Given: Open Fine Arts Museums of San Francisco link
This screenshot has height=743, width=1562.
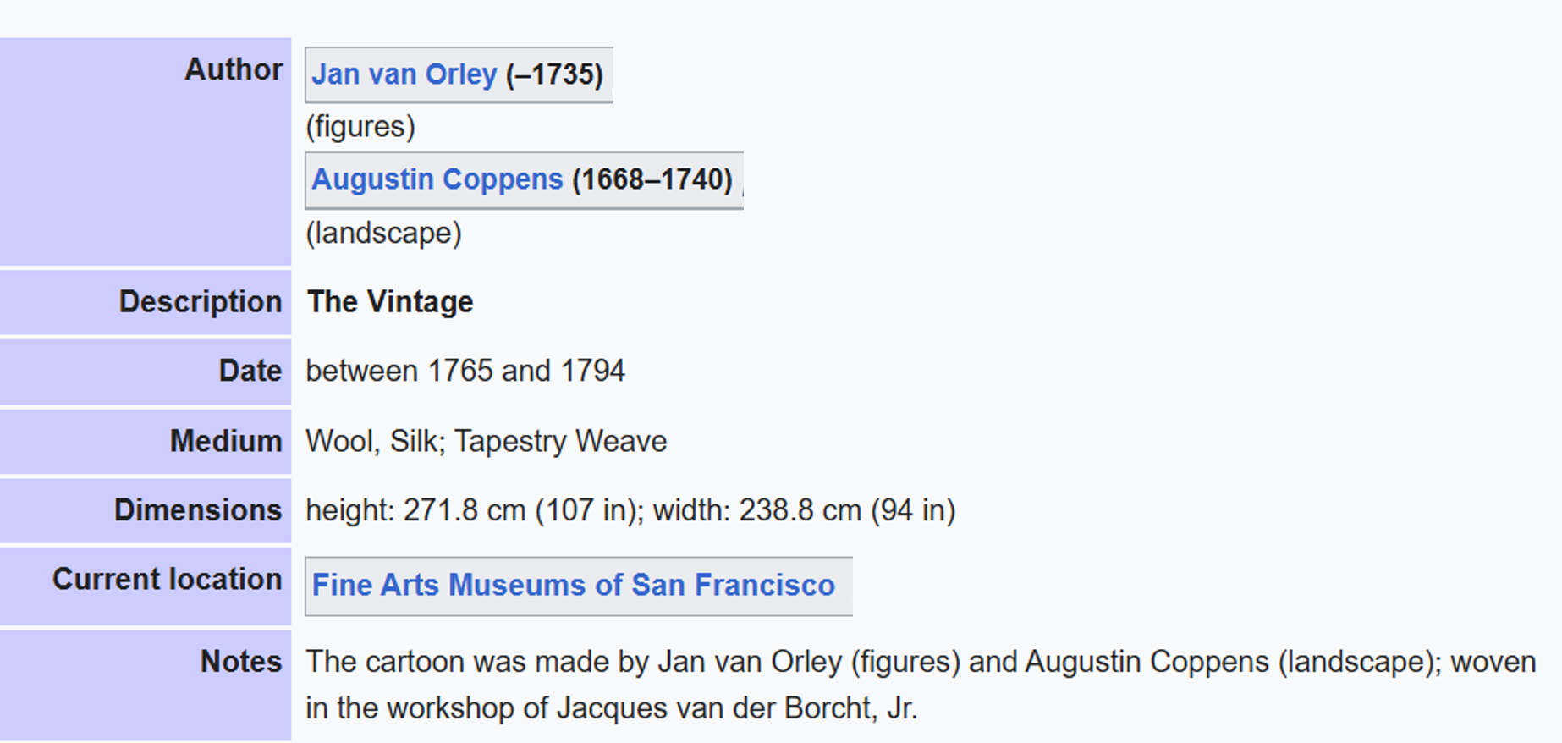Looking at the screenshot, I should 574,586.
